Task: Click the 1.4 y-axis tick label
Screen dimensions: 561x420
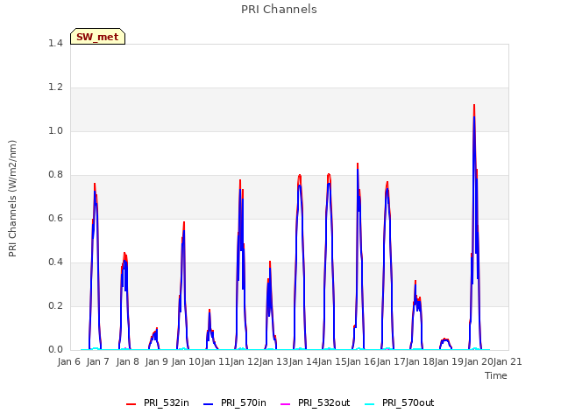Action: pyautogui.click(x=55, y=43)
